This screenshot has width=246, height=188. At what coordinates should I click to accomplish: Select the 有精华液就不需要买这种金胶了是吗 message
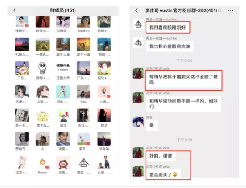click(x=183, y=80)
